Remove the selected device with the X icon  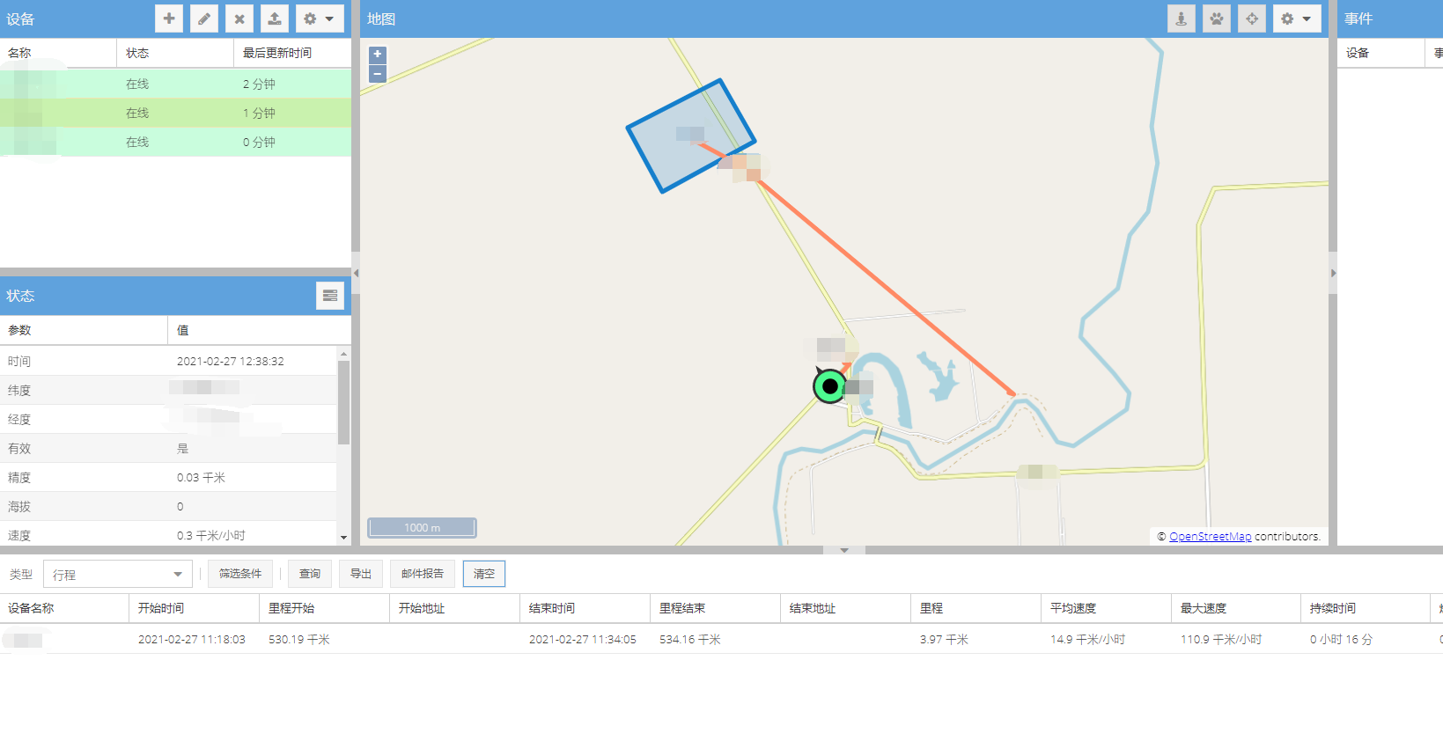(239, 18)
